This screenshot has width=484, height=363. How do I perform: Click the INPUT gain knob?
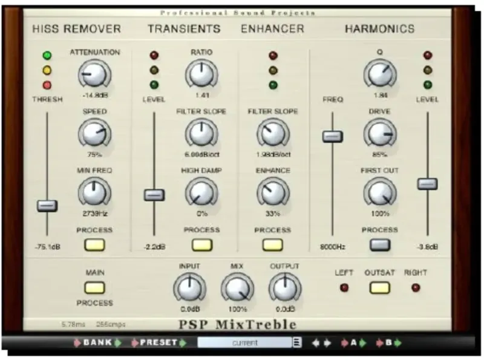[190, 289]
